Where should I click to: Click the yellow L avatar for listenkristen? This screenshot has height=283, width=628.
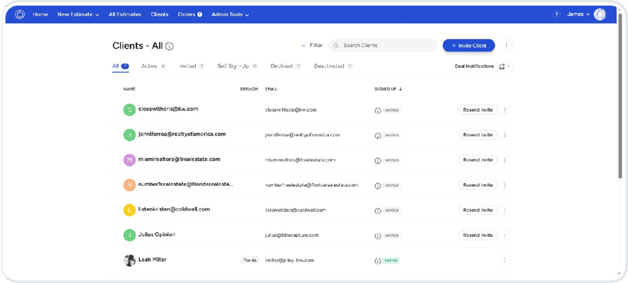pyautogui.click(x=130, y=210)
